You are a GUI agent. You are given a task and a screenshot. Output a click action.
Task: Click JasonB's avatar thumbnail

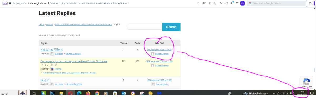tap(52, 69)
